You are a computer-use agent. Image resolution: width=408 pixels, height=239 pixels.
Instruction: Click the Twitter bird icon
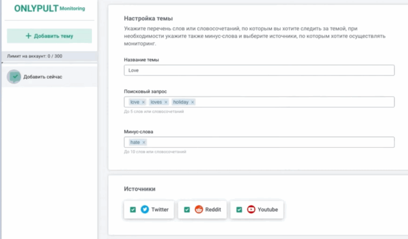[145, 210]
